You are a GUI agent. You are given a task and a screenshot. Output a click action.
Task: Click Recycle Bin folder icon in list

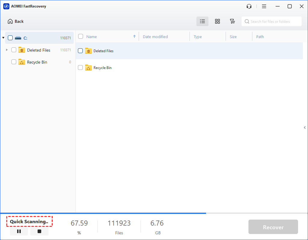coord(88,67)
